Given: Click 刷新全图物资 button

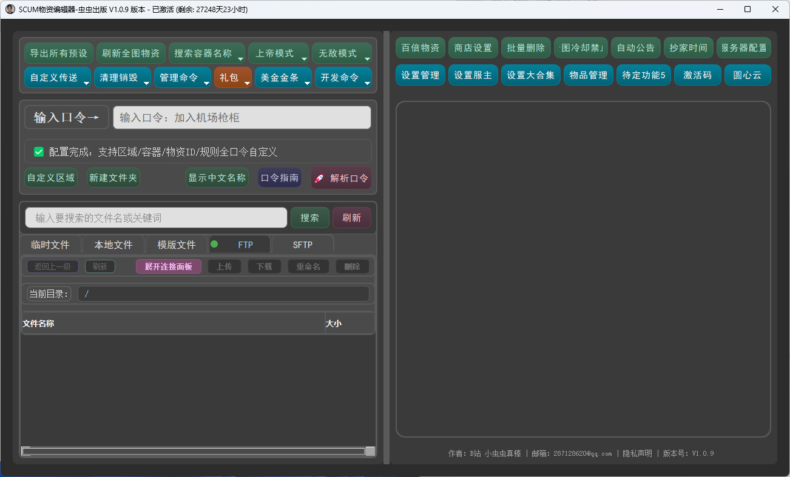Looking at the screenshot, I should pos(131,53).
